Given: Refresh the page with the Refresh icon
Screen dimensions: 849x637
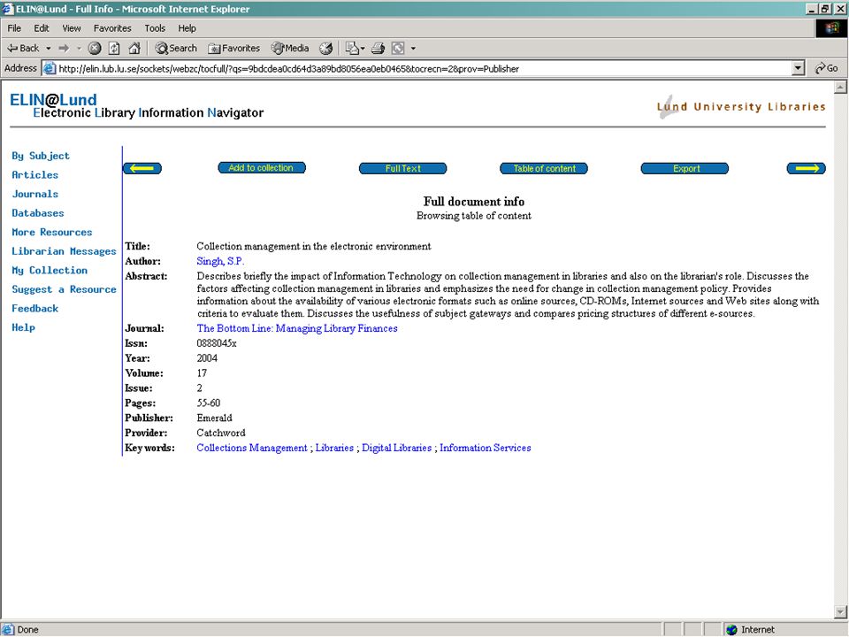Looking at the screenshot, I should (114, 48).
